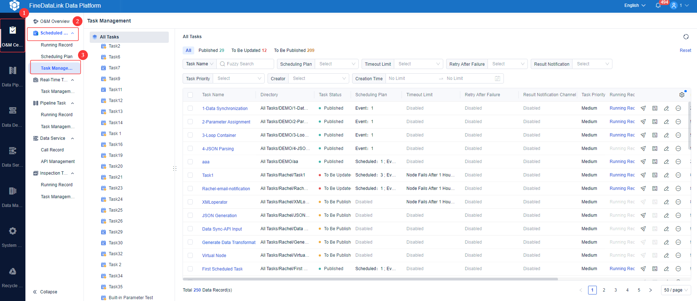Click the horizontal scrollbar under the table
This screenshot has height=301, width=697.
coord(370,279)
